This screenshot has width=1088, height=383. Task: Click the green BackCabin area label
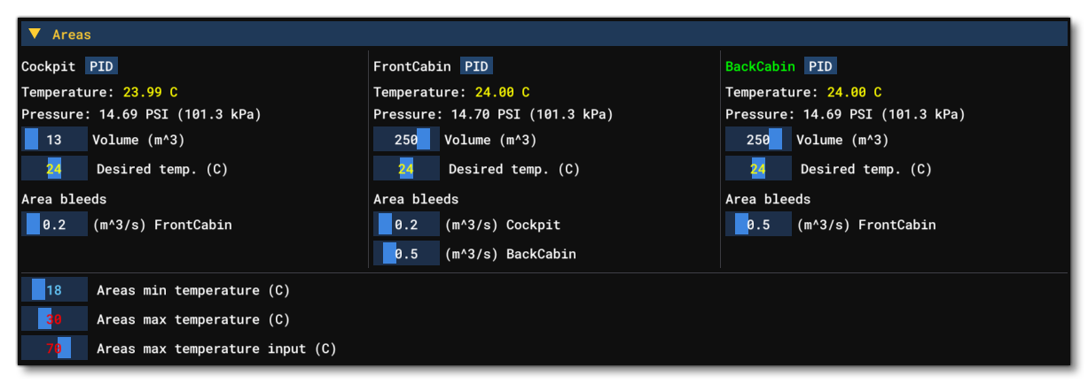click(x=760, y=66)
